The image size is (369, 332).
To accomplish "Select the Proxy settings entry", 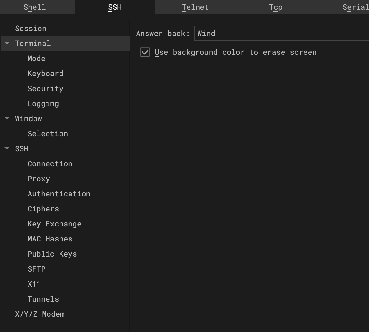I will [39, 179].
